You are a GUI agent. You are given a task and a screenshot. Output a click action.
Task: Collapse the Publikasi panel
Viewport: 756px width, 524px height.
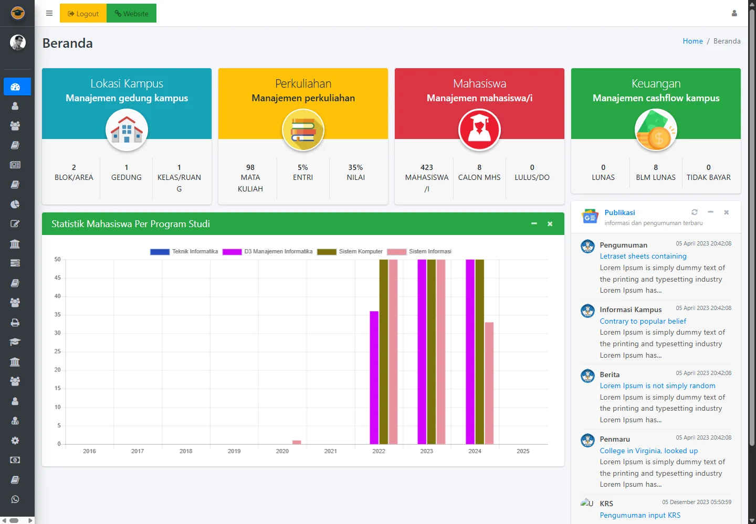point(710,212)
